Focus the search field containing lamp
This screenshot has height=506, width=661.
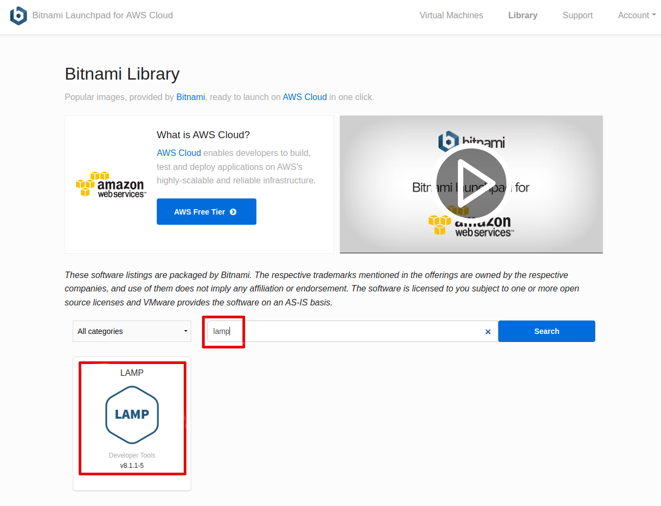pos(353,331)
